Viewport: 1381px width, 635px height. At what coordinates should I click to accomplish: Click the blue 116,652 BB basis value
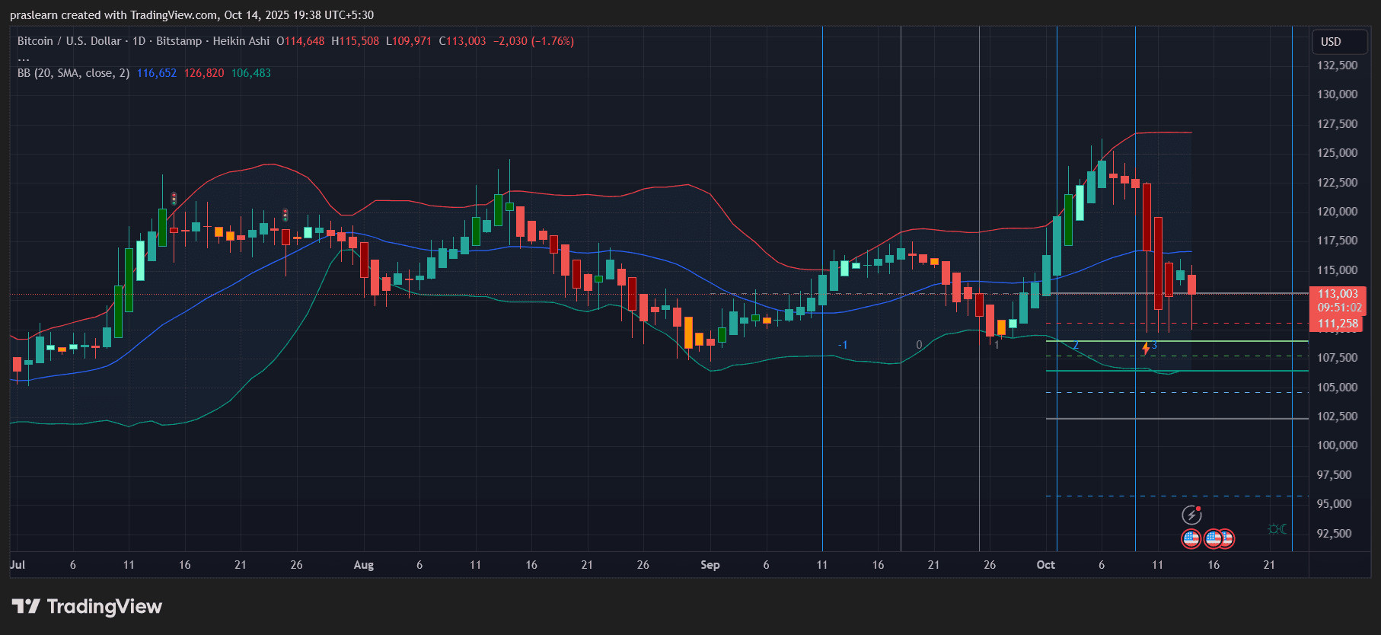(156, 73)
